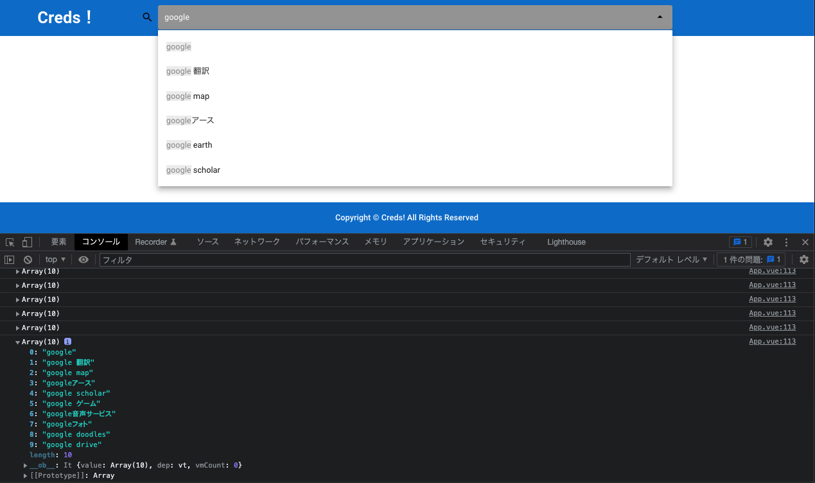Collapse the expanded Array(10) entry
Screen dimensions: 815x483
(18, 342)
